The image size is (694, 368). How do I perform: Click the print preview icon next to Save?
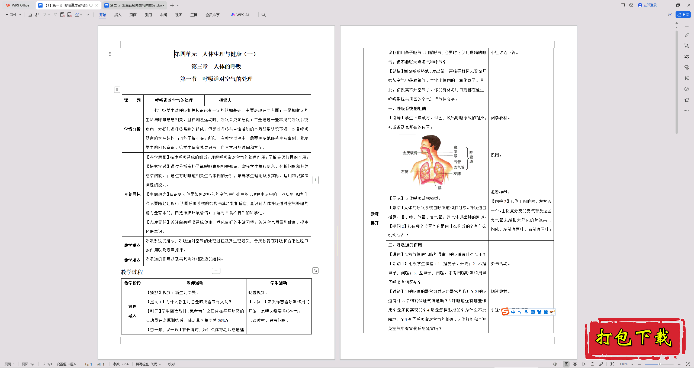37,15
